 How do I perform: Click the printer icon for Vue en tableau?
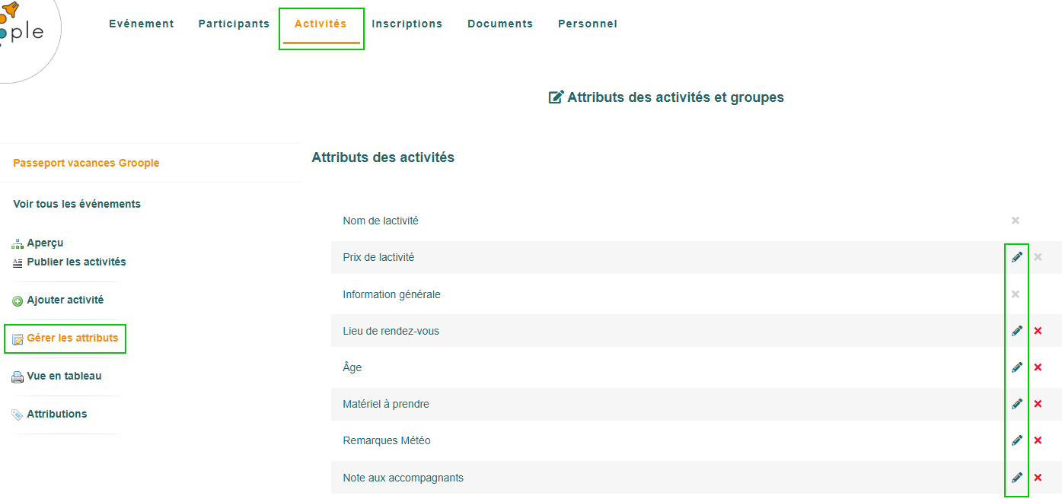[18, 376]
